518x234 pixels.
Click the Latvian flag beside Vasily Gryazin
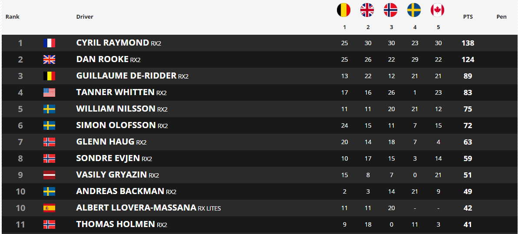pyautogui.click(x=49, y=175)
